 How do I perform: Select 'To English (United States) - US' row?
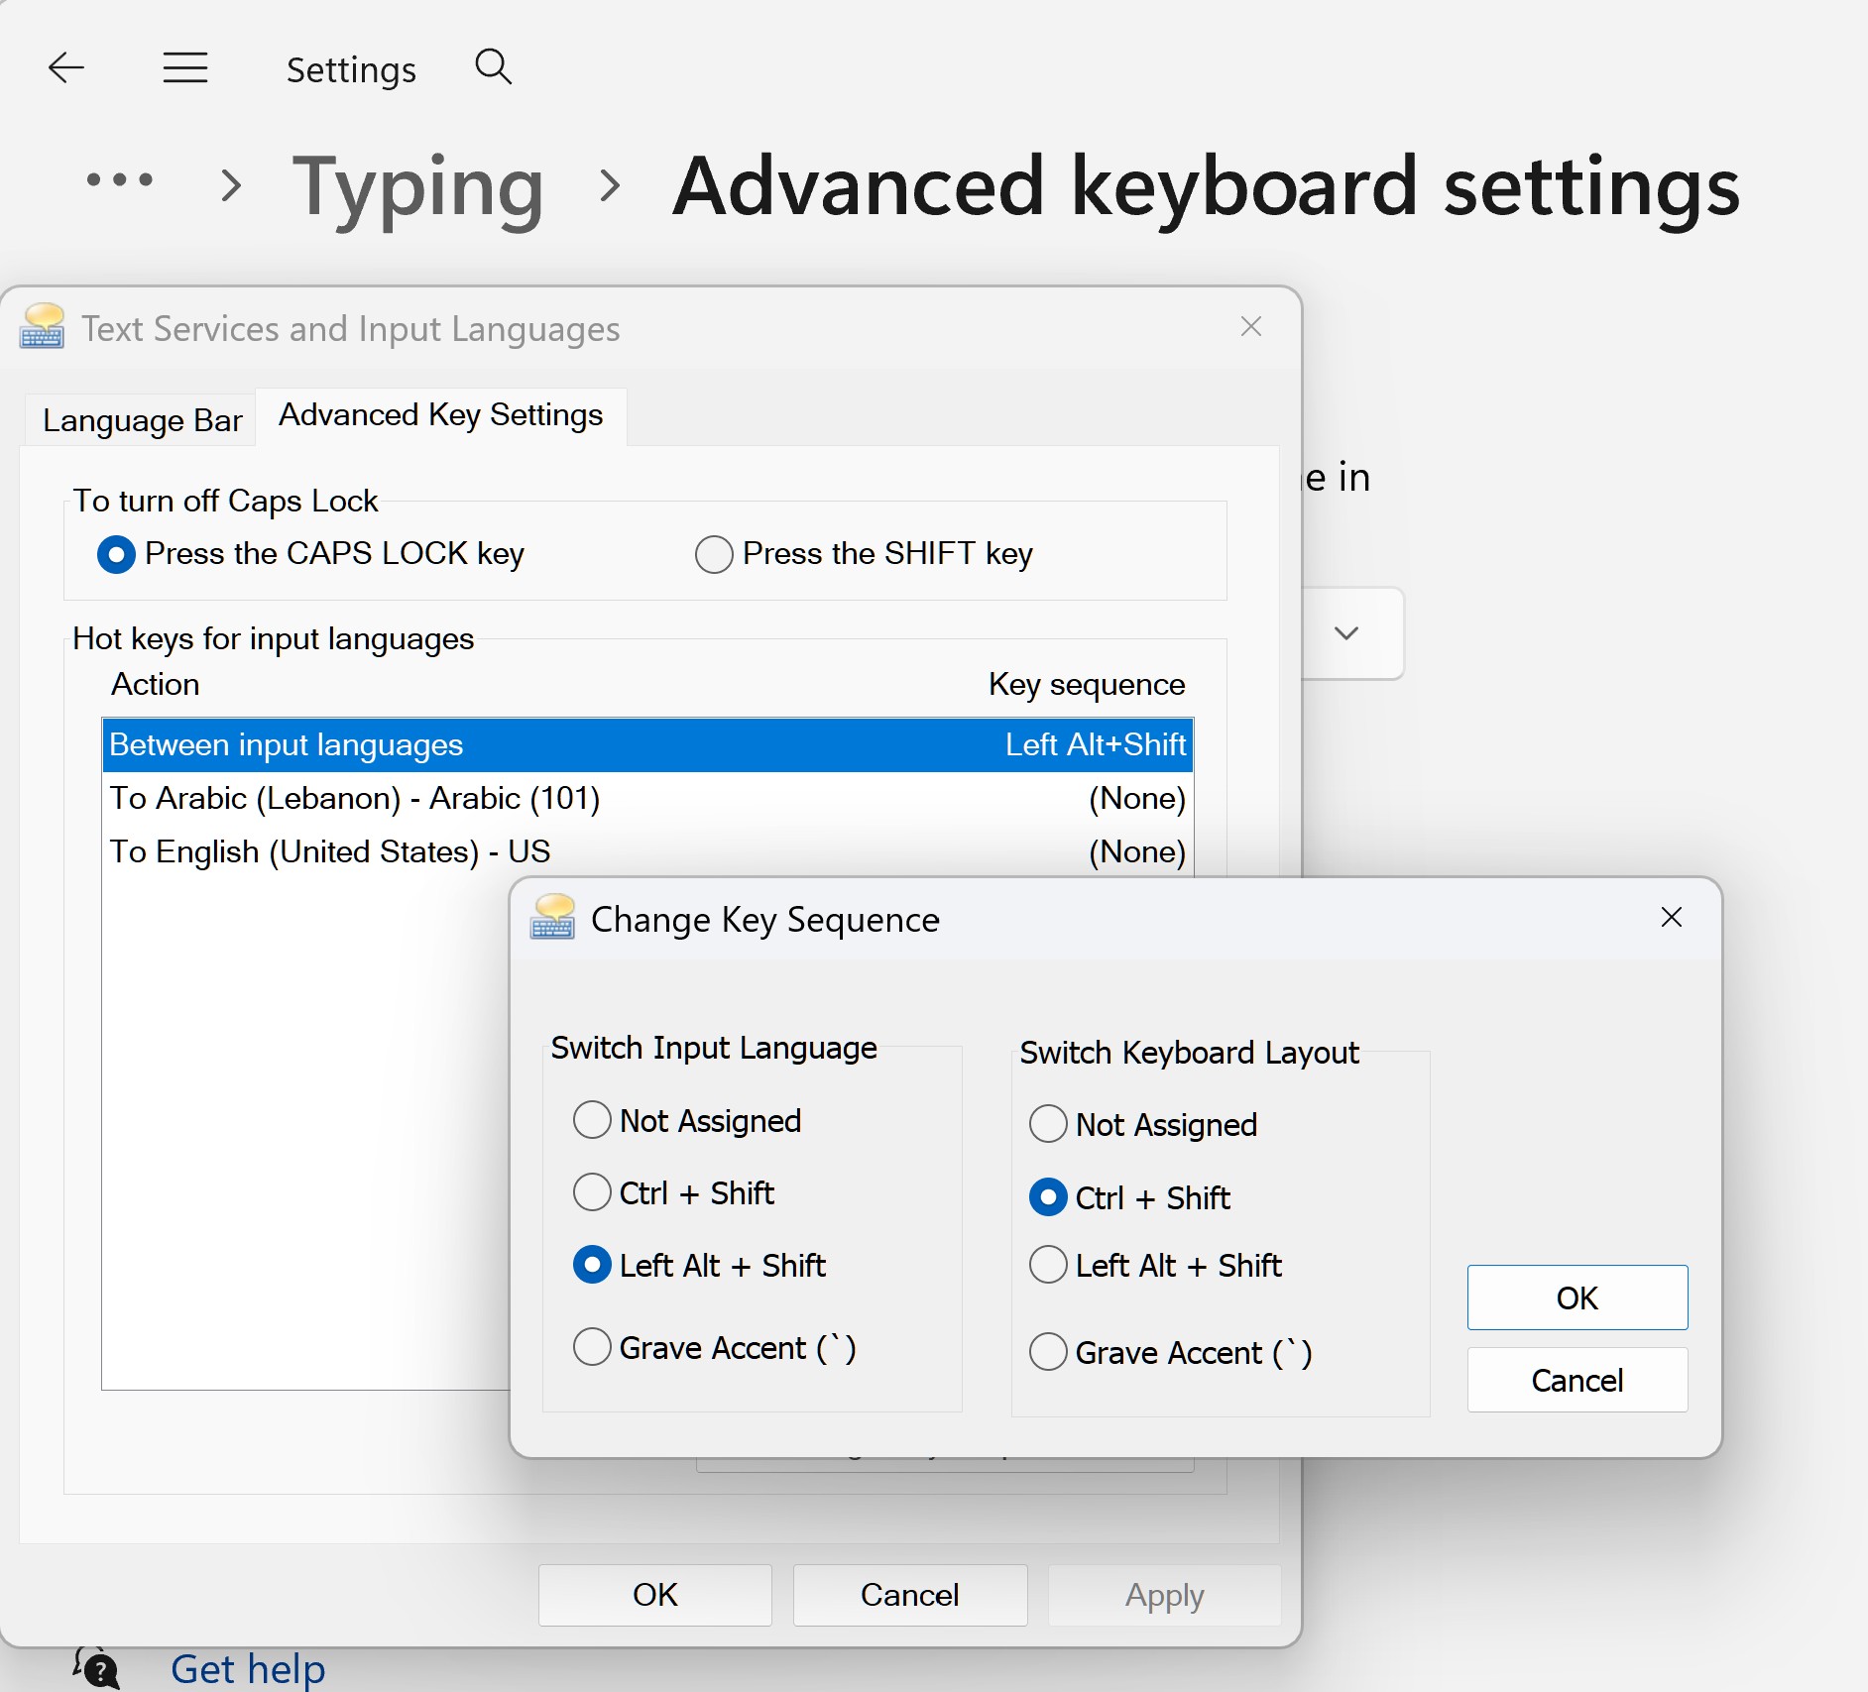coord(647,851)
